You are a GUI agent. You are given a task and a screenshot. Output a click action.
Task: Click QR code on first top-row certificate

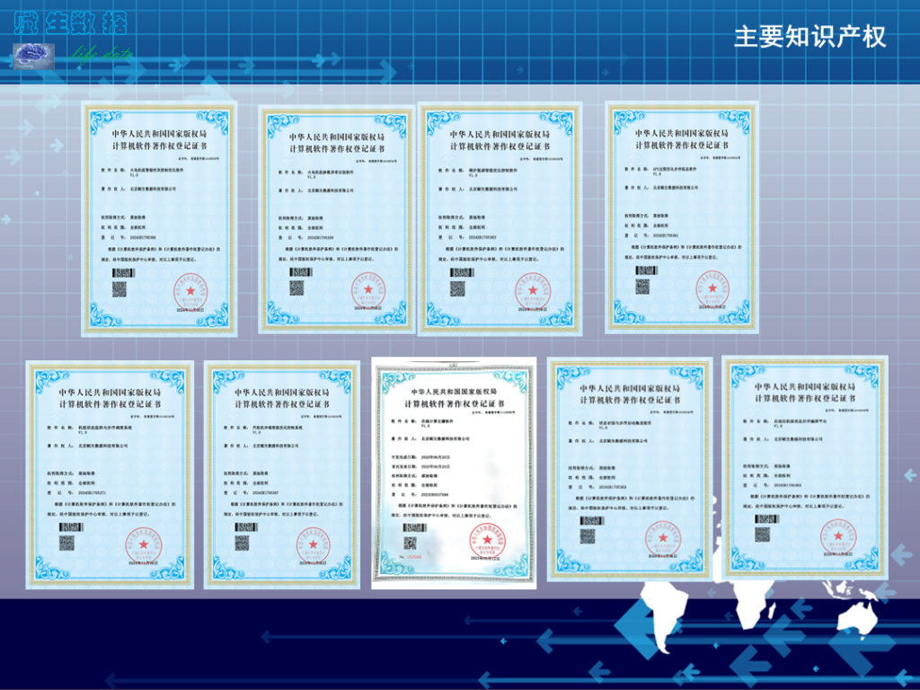119,289
